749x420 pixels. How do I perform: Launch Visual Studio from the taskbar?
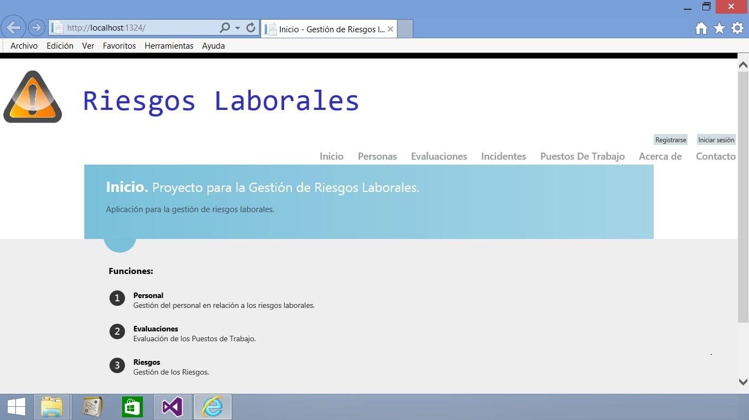tap(172, 406)
